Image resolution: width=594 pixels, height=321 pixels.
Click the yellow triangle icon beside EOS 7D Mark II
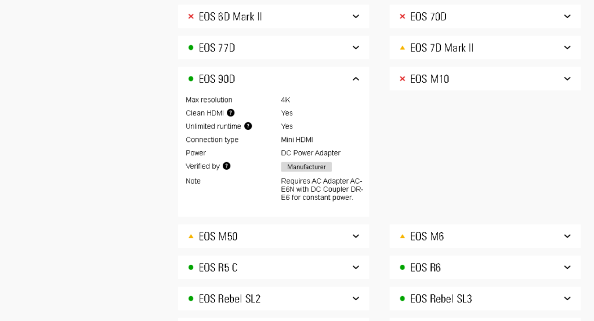403,48
